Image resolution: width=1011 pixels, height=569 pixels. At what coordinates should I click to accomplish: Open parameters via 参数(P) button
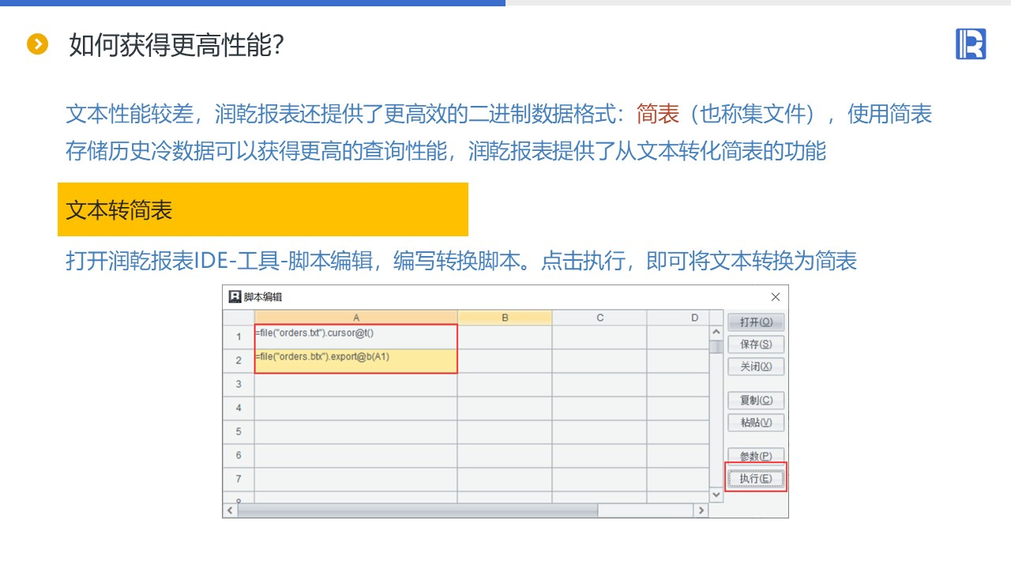756,456
